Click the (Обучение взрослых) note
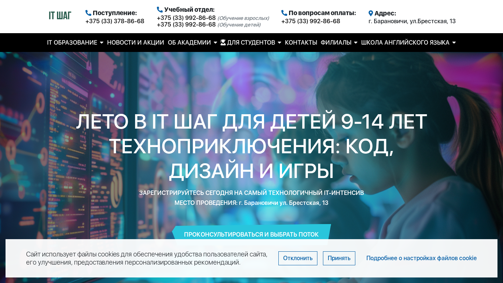 [x=243, y=18]
